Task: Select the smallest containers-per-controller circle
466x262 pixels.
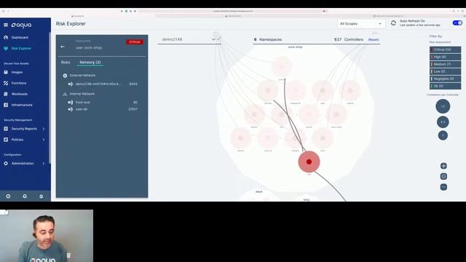Action: [443, 135]
